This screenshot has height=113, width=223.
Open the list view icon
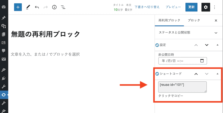(63, 7)
